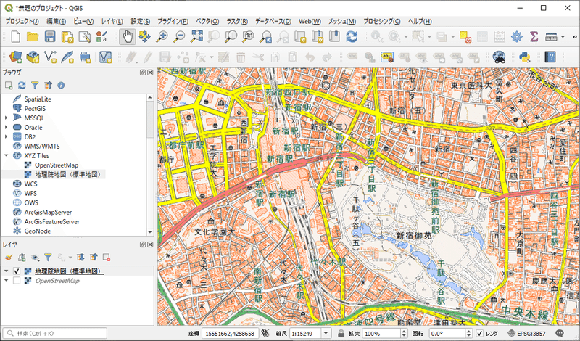This screenshot has height=341, width=580.
Task: Uncheck the 地理院地図 layer visibility checkbox
Action: [x=17, y=271]
